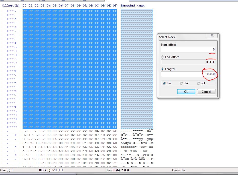This screenshot has height=175, width=238.
Task: Click byte EF at row 00200060
Action: click(x=25, y=155)
